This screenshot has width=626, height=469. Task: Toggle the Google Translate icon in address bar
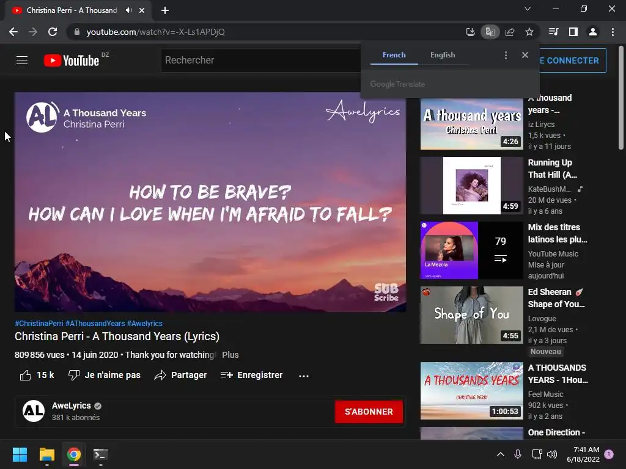click(490, 32)
